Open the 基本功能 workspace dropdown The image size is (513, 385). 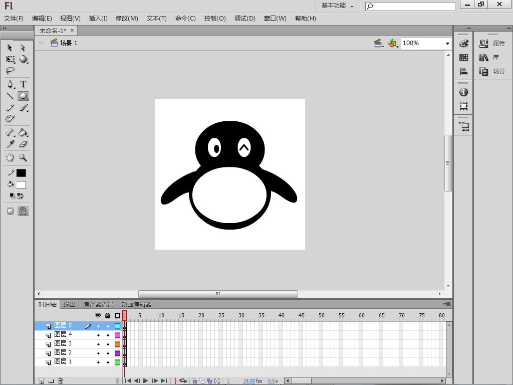point(337,6)
